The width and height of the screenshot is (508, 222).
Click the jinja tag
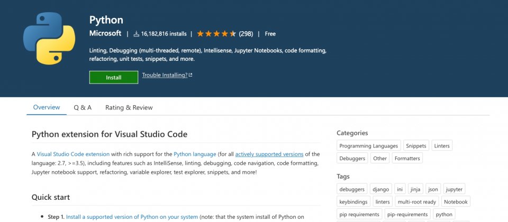click(x=416, y=189)
